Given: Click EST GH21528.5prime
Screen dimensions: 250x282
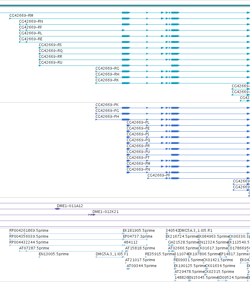Looking at the screenshot, I should (183, 242).
